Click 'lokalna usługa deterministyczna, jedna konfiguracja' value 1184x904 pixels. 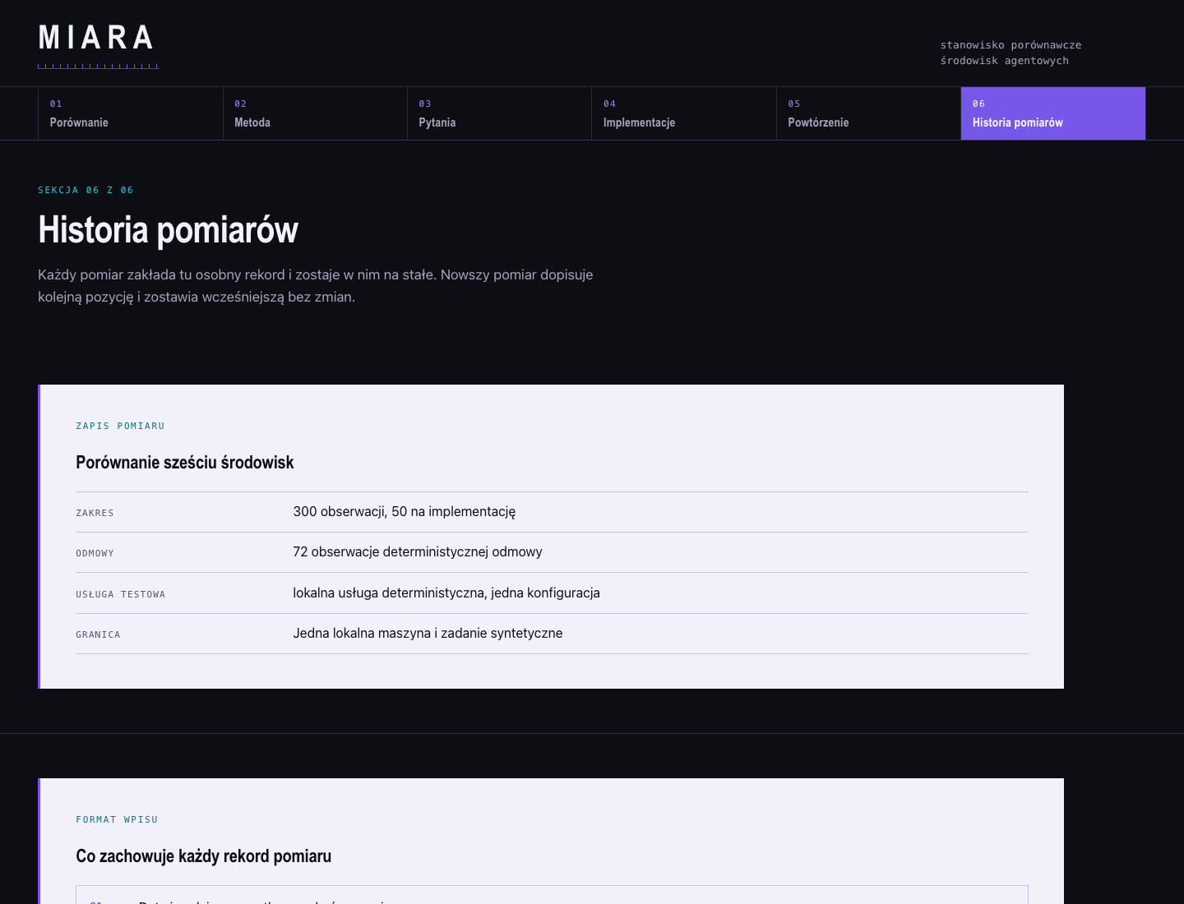tap(446, 593)
